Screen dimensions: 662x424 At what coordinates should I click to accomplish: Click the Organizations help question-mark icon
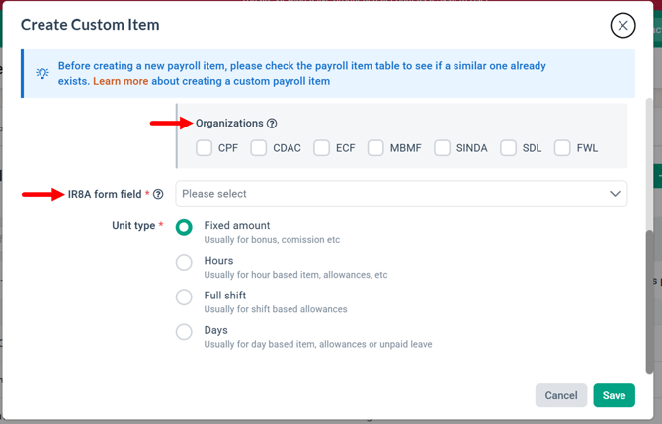coord(272,124)
